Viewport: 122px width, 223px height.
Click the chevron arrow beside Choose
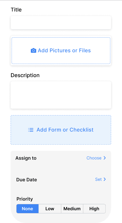(x=105, y=158)
